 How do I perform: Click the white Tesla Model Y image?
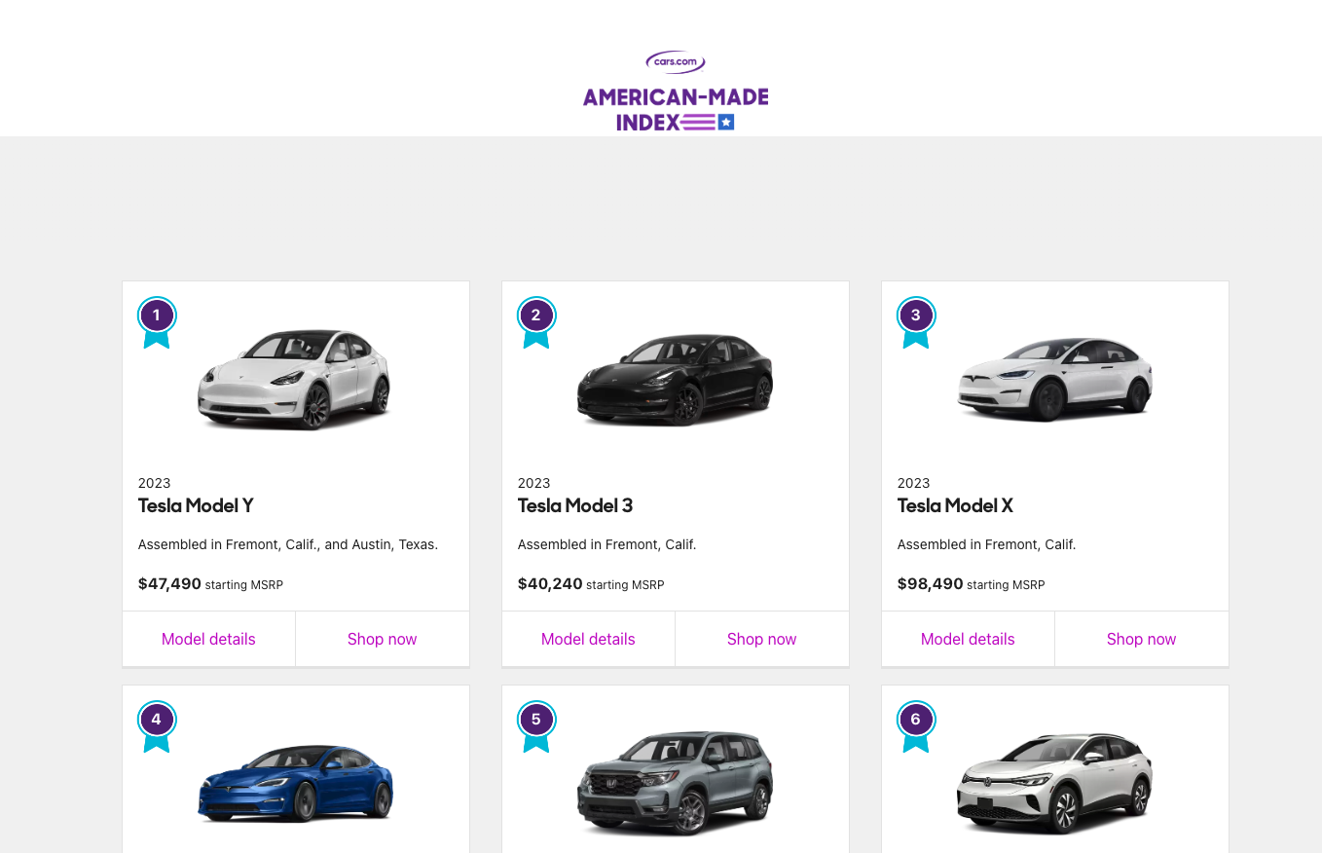tap(295, 380)
